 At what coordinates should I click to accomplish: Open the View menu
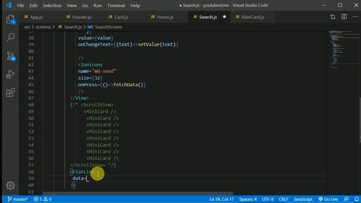pos(72,5)
